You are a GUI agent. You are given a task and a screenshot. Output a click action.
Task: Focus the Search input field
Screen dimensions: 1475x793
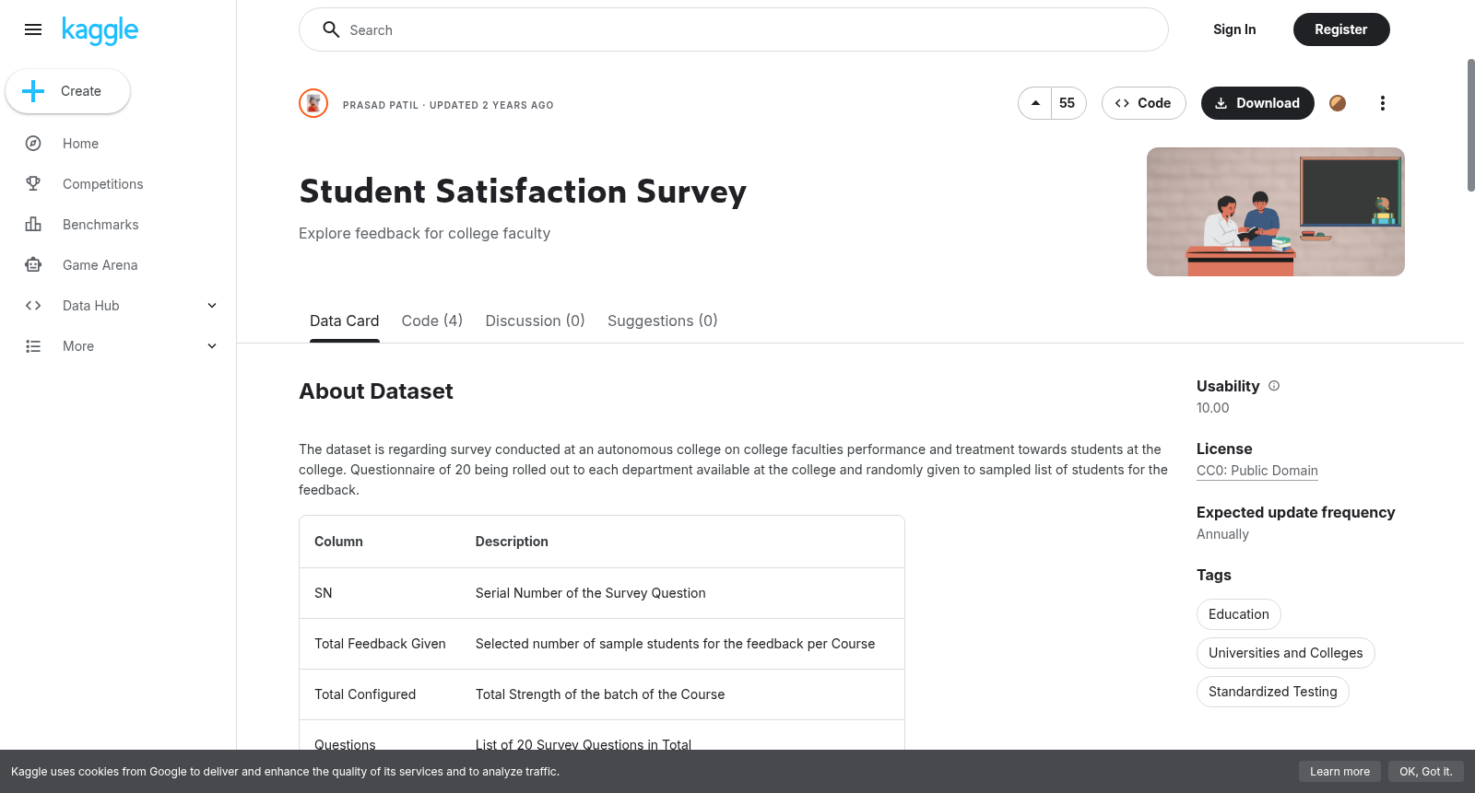click(x=734, y=29)
